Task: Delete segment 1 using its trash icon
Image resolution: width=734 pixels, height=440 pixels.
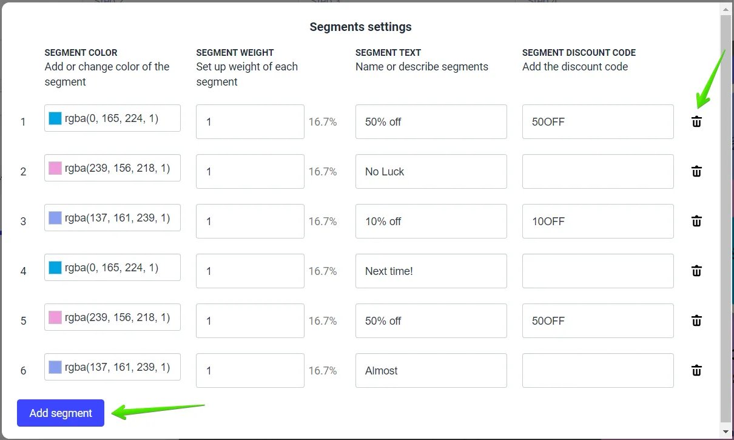Action: (696, 121)
